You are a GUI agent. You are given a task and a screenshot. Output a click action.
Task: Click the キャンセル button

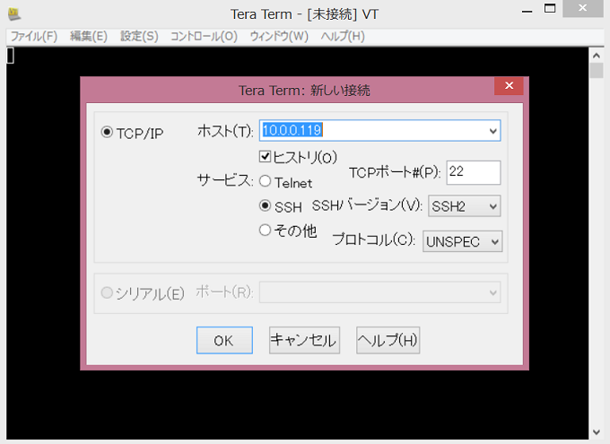pyautogui.click(x=304, y=341)
